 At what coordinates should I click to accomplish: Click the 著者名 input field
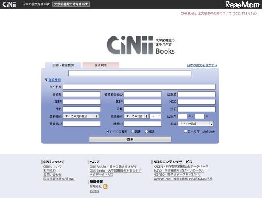pos(82,94)
